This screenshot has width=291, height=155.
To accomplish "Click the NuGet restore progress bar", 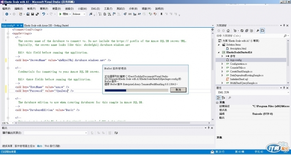I will click(136, 91).
